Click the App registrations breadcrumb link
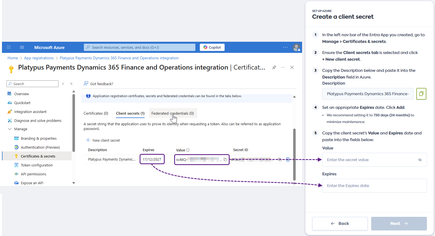The width and height of the screenshot is (435, 236). coord(39,58)
